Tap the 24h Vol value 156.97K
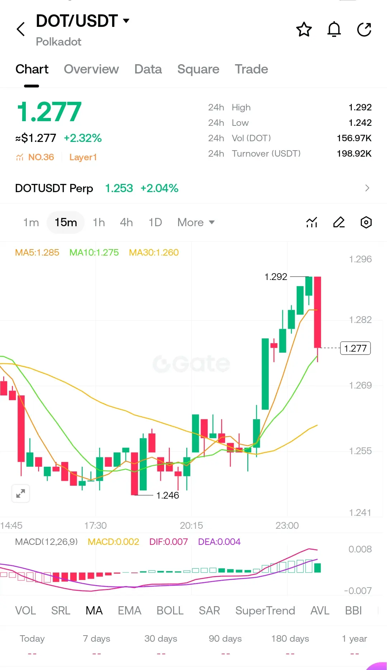 coord(354,138)
